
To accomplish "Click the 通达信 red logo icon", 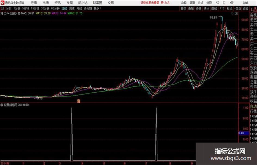I will pos(2,3).
